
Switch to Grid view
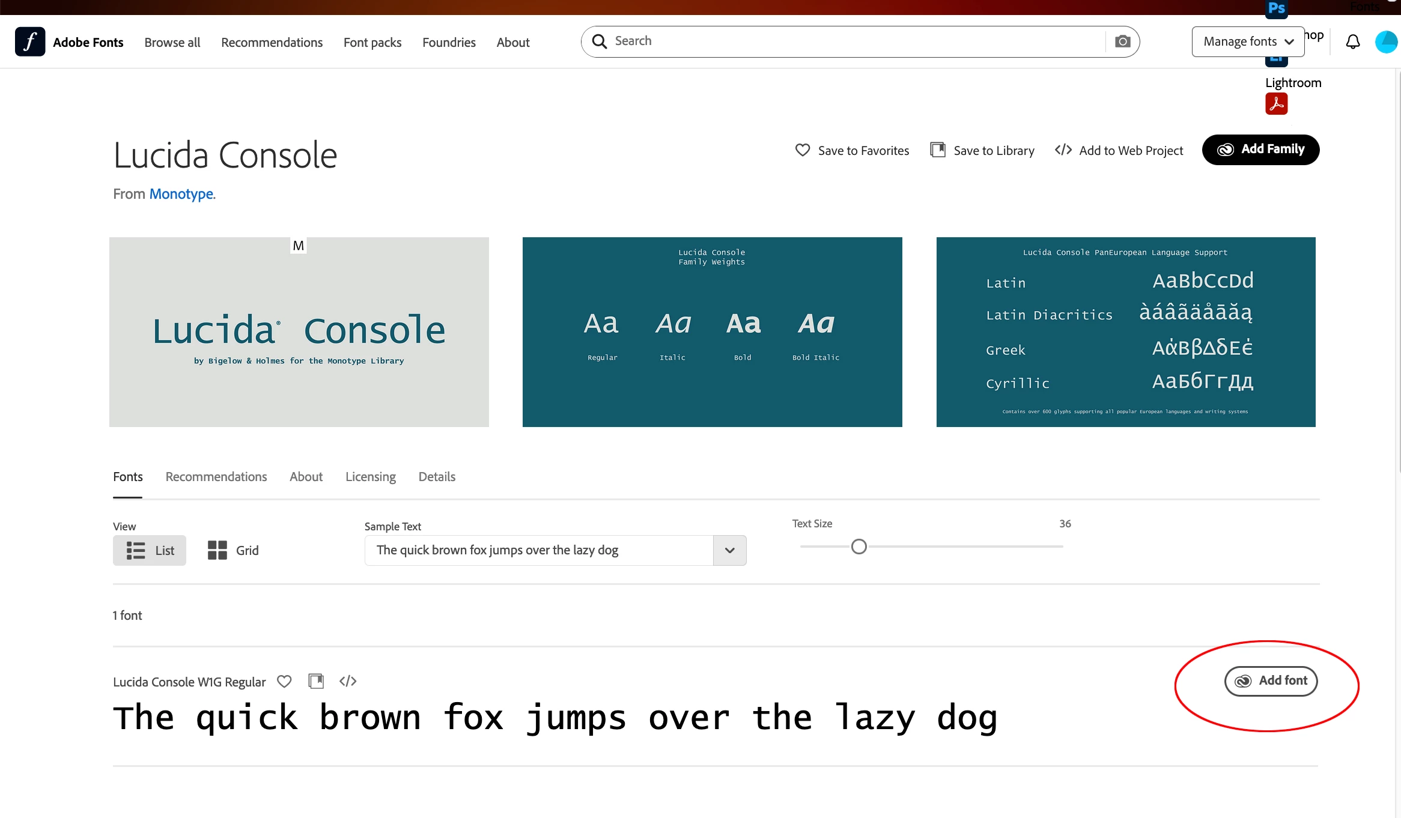[233, 550]
